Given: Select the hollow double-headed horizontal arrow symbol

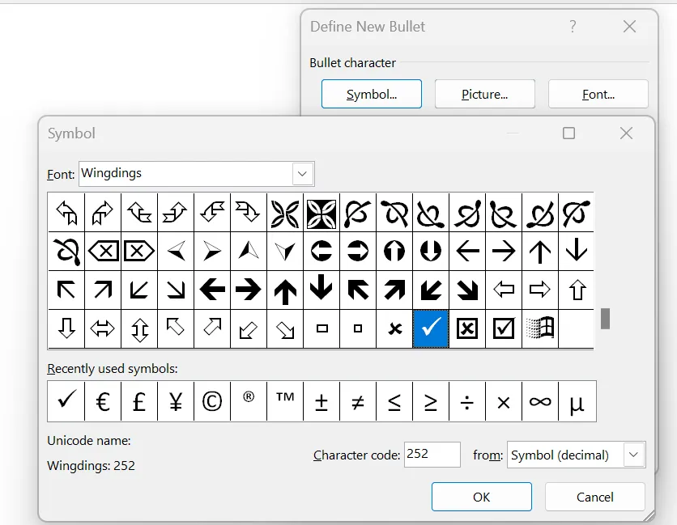Looking at the screenshot, I should (103, 328).
